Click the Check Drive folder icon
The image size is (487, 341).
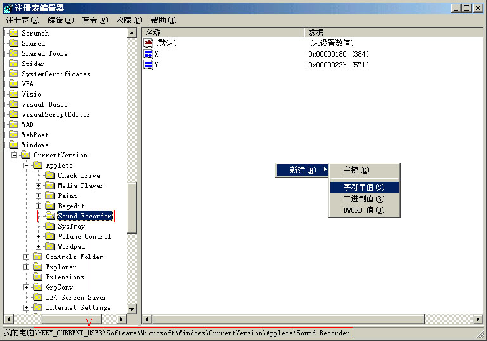tap(50, 175)
